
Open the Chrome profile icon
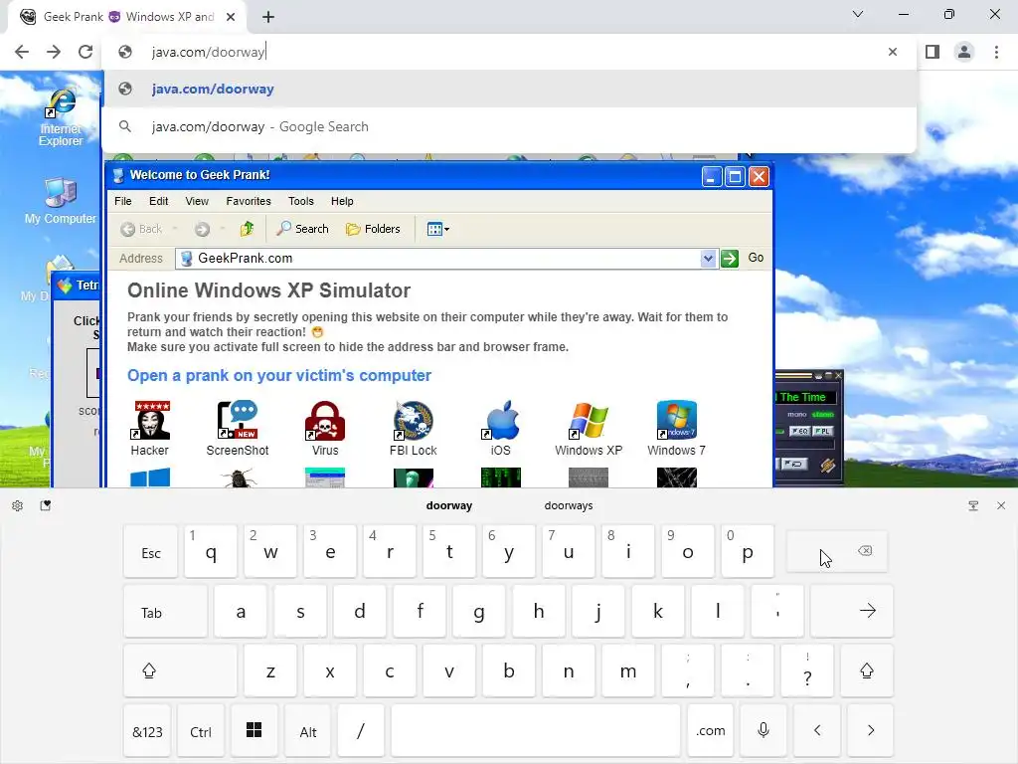964,52
